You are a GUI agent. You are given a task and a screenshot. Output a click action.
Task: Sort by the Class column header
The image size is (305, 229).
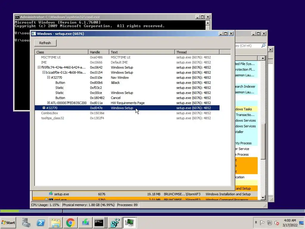pos(61,52)
